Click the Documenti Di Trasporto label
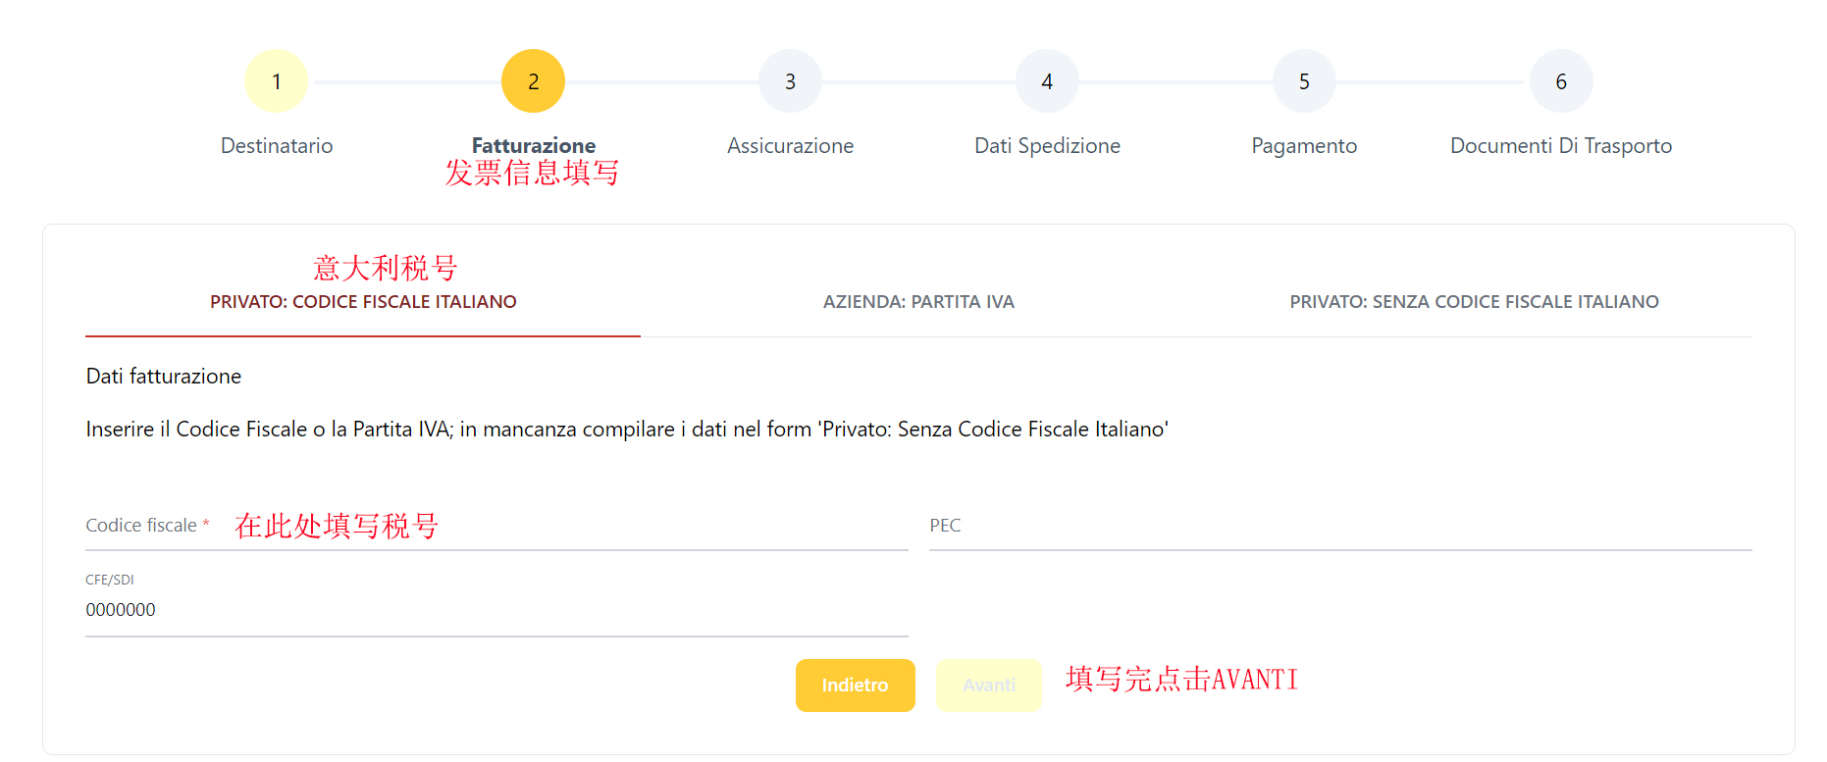 [1561, 146]
